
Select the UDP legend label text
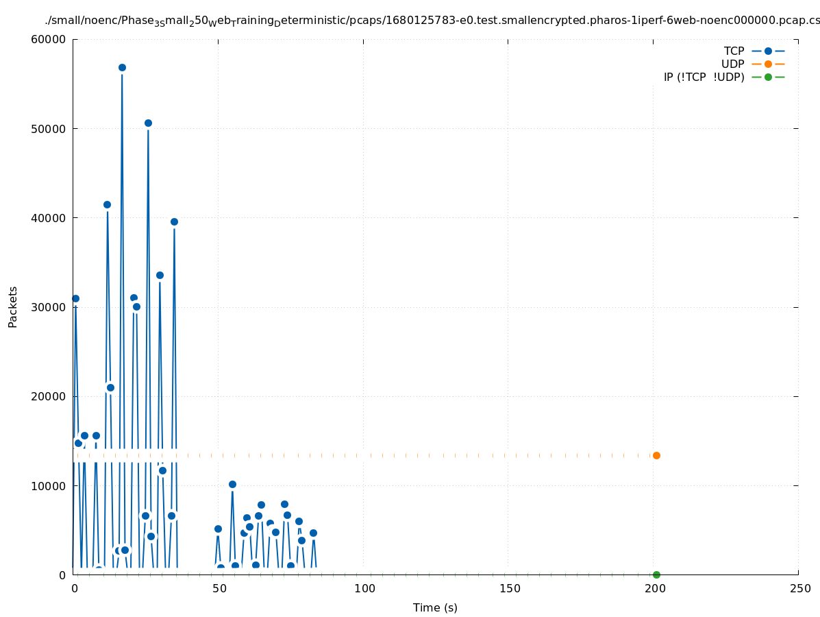coord(732,64)
